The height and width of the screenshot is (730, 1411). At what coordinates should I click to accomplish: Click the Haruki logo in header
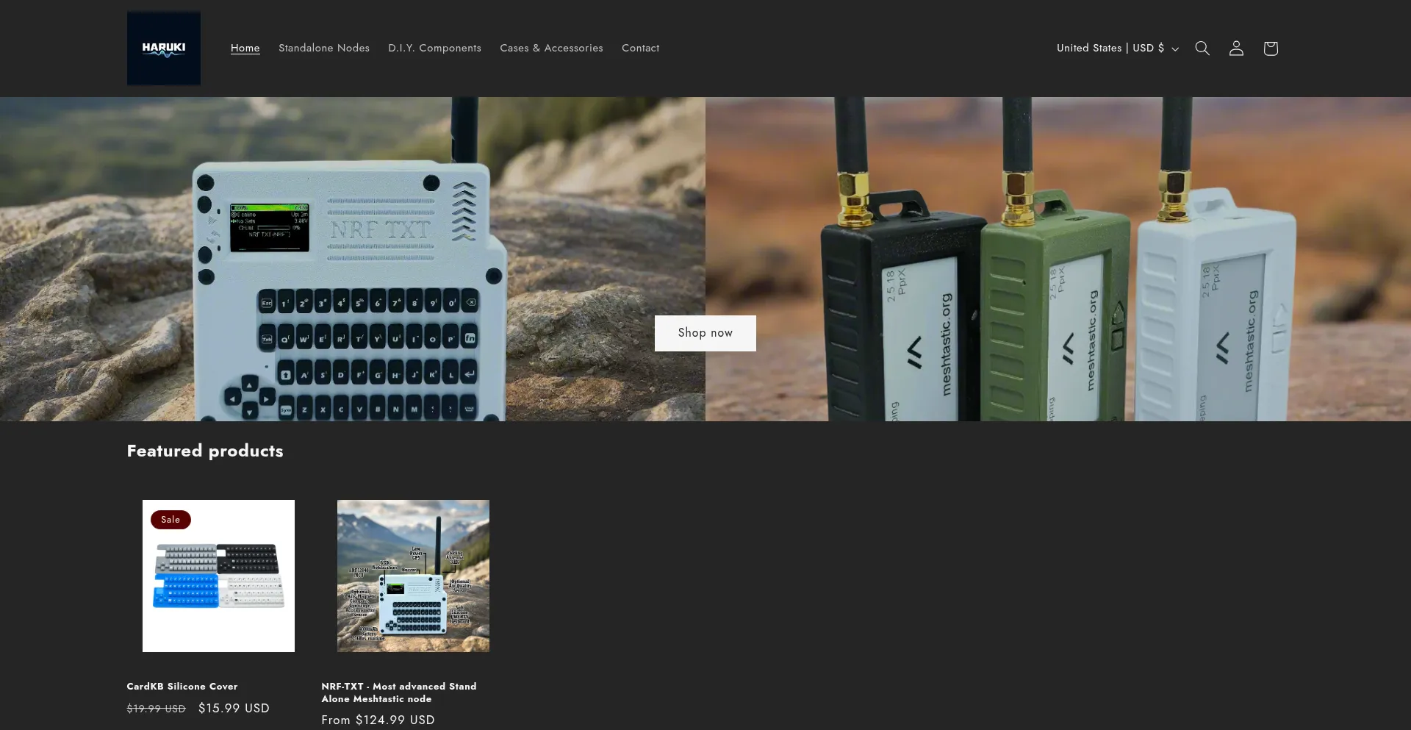(163, 49)
